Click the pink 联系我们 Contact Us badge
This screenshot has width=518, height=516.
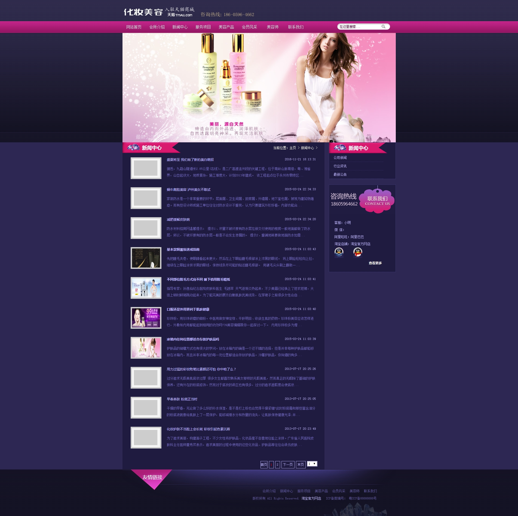pyautogui.click(x=377, y=201)
